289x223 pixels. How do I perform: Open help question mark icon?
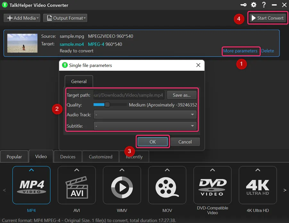[264, 4]
